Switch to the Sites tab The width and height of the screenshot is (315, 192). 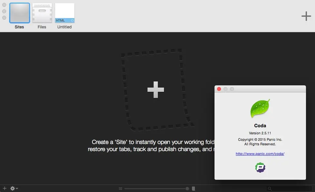click(x=20, y=16)
